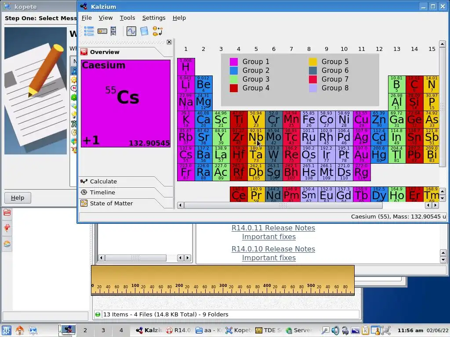
Task: Click the Help button in Kopete window
Action: tap(18, 198)
